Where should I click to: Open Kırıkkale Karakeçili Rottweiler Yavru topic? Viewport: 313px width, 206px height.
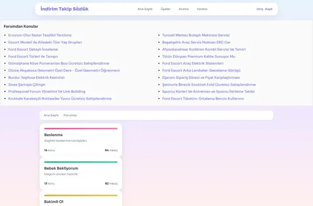[x=60, y=99]
